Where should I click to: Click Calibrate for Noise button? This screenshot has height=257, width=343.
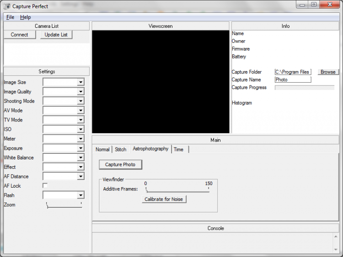(x=164, y=199)
